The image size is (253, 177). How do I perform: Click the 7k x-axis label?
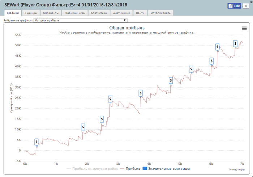tap(242, 164)
